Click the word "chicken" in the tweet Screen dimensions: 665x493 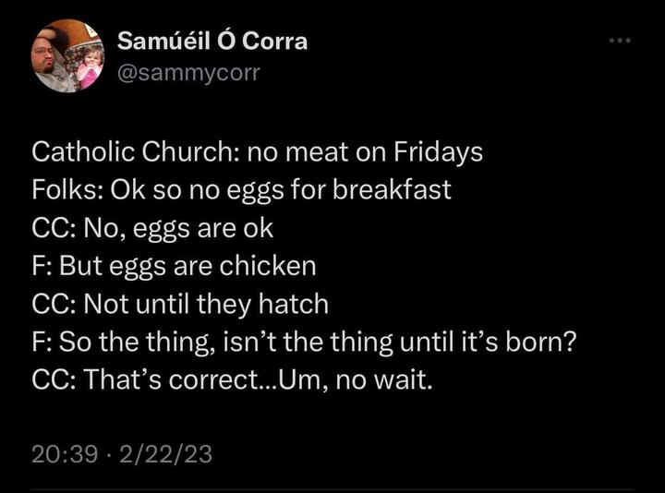click(268, 266)
